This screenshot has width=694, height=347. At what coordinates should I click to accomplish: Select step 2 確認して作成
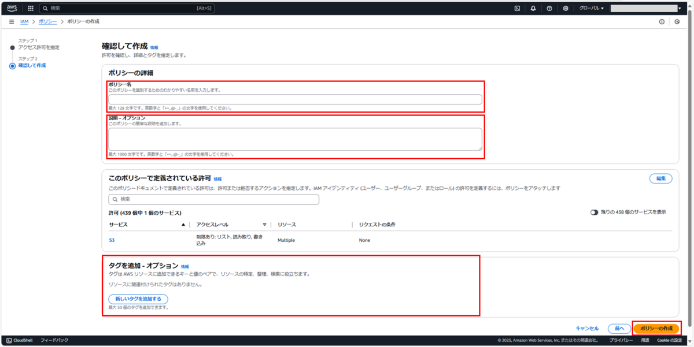coord(32,65)
